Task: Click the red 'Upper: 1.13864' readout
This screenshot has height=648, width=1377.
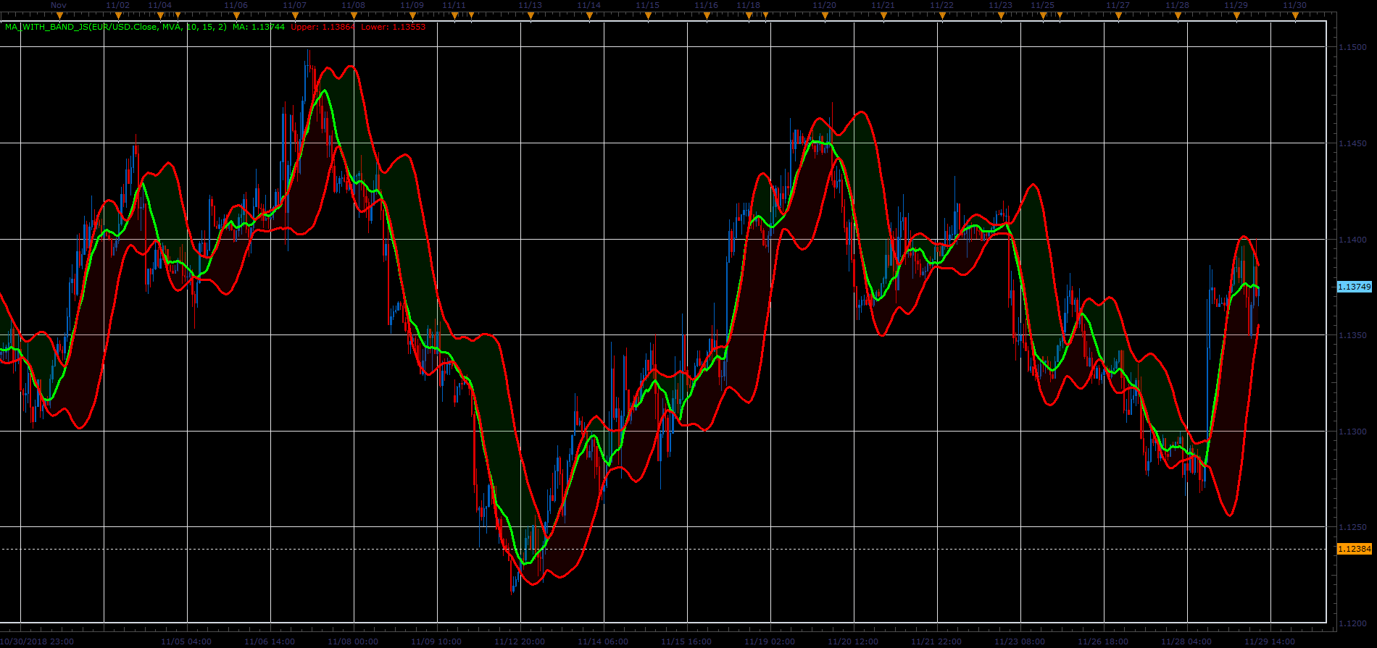Action: (323, 28)
